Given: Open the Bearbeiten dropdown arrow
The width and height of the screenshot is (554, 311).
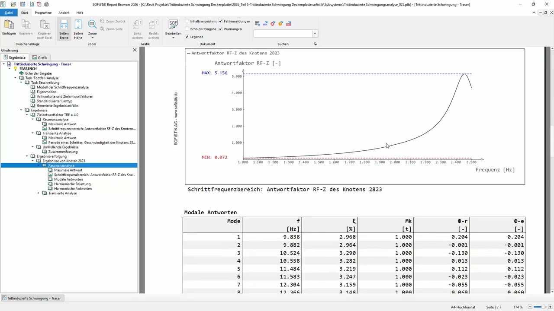Looking at the screenshot, I should click(173, 38).
